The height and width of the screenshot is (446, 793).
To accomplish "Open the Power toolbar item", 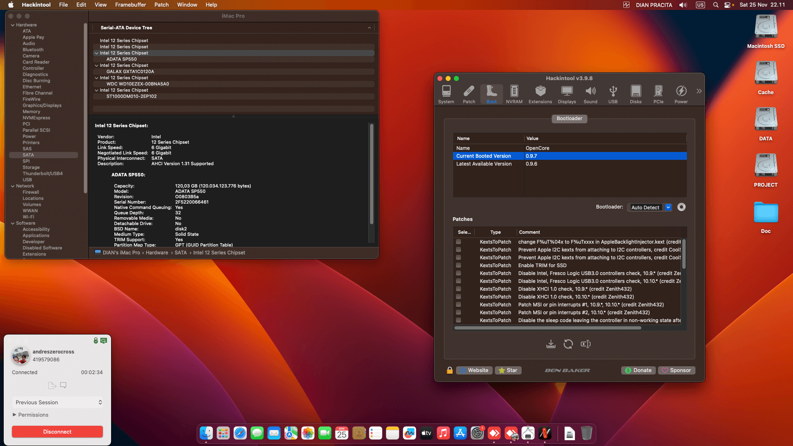I will [x=681, y=95].
